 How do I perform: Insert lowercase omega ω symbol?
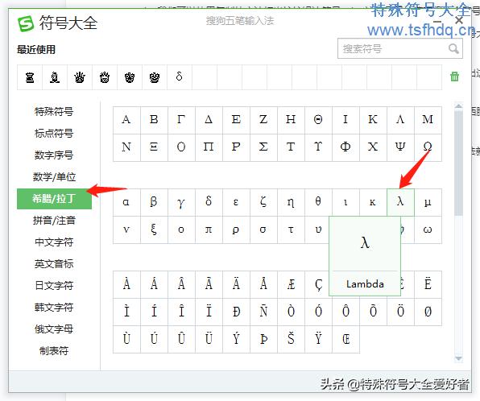pos(428,229)
